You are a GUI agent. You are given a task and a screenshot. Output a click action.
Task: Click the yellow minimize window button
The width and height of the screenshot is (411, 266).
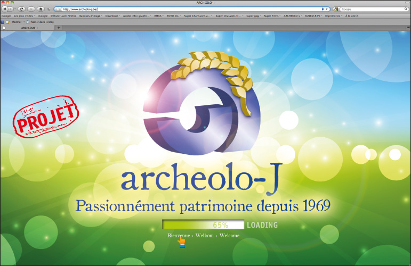click(7, 2)
